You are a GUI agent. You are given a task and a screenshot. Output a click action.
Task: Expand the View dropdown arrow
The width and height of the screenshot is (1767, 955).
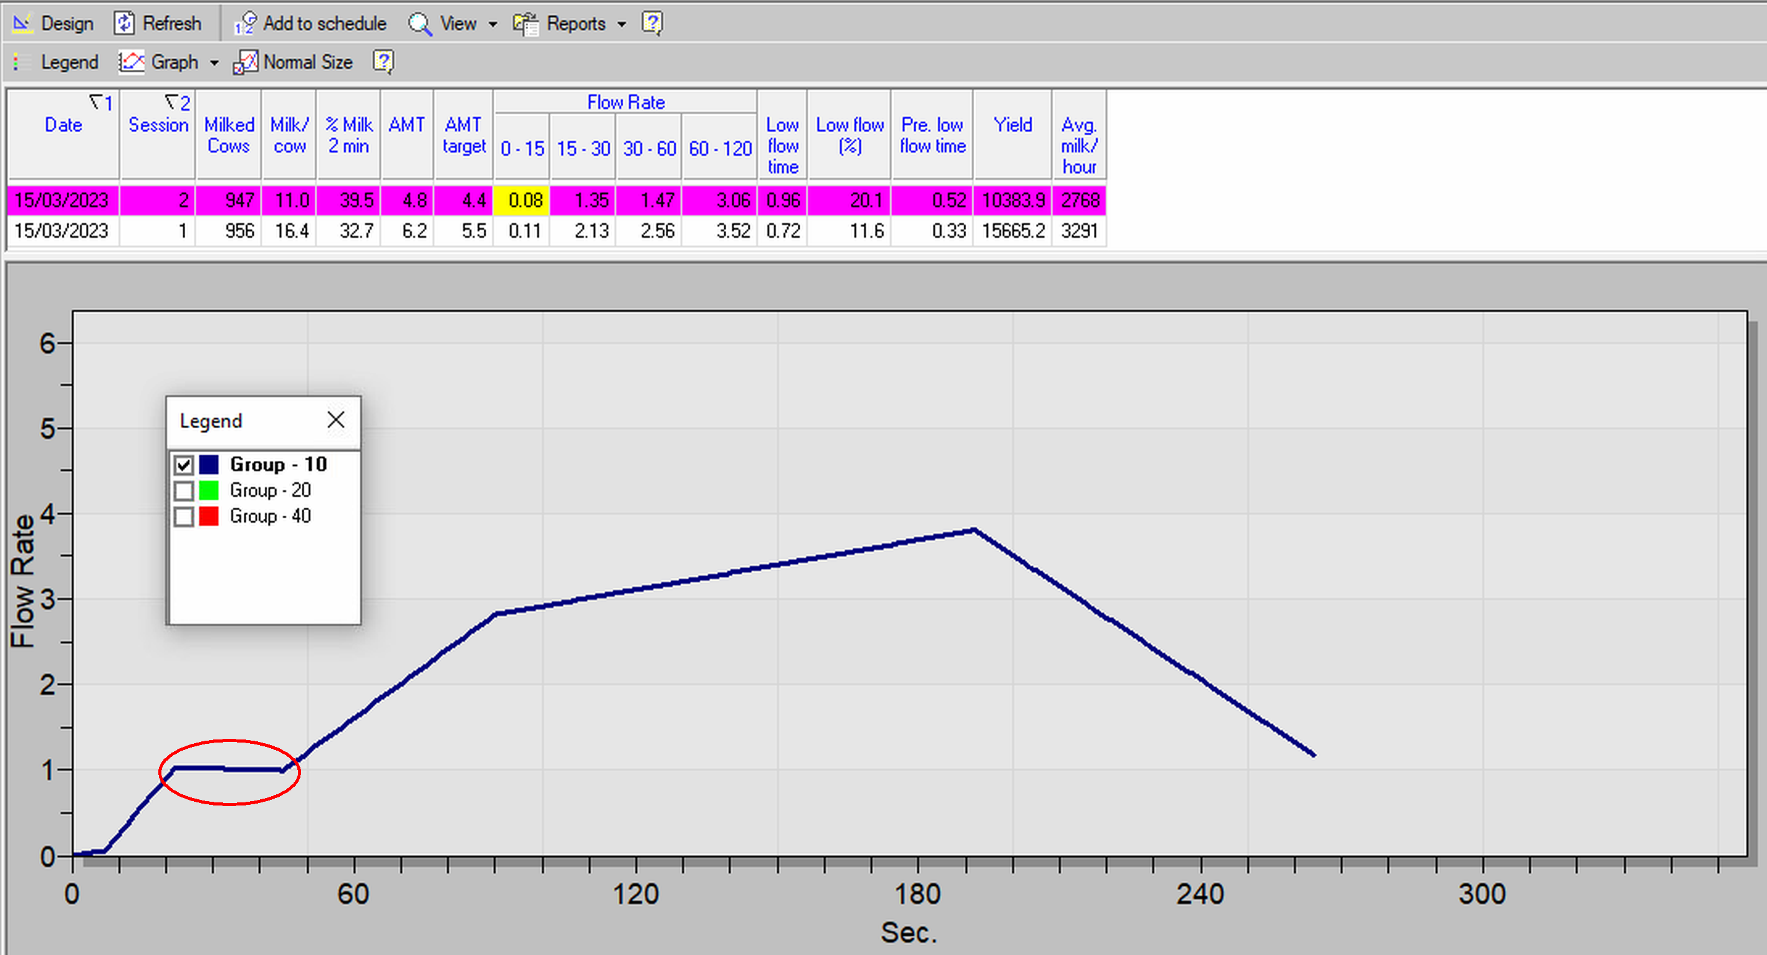pos(492,25)
